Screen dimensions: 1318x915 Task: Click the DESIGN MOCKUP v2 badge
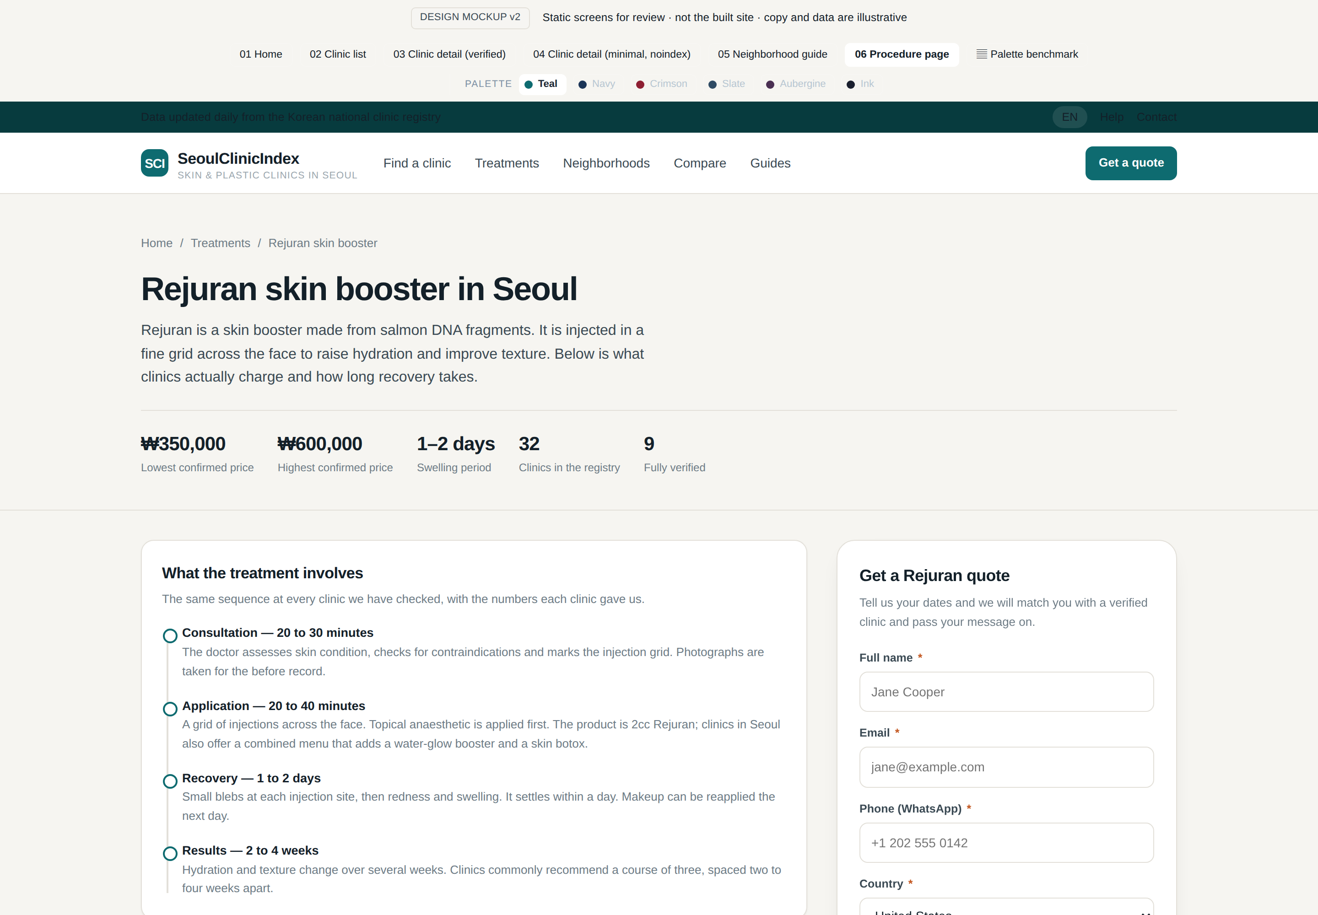tap(470, 18)
